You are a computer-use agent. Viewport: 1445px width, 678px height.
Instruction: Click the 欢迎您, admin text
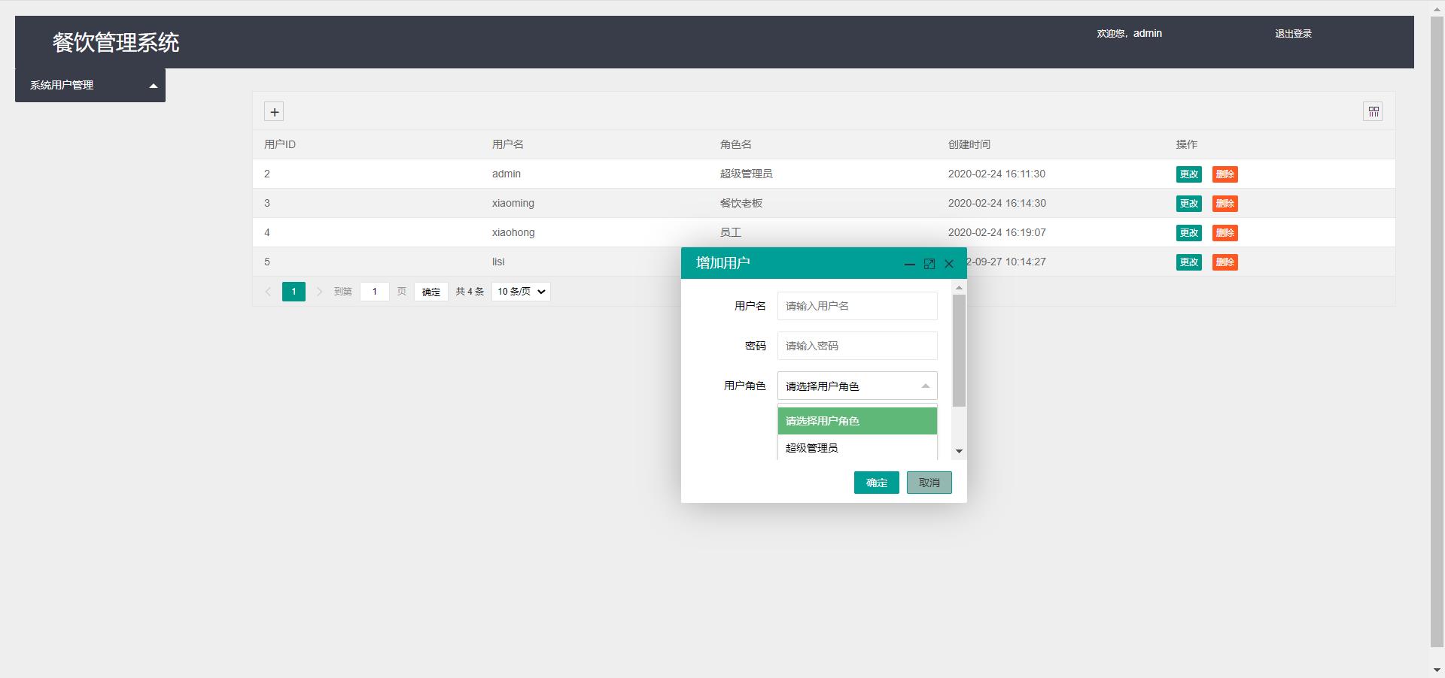pos(1129,34)
